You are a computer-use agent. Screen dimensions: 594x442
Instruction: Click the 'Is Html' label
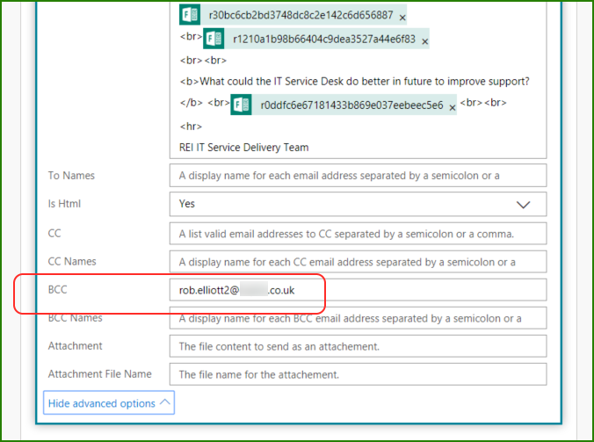click(x=64, y=204)
